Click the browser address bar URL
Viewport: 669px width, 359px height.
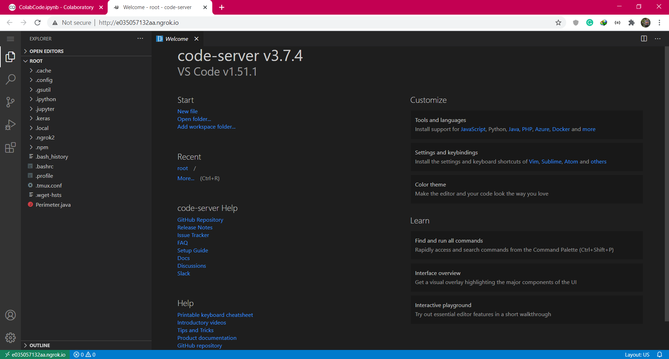[x=139, y=23]
